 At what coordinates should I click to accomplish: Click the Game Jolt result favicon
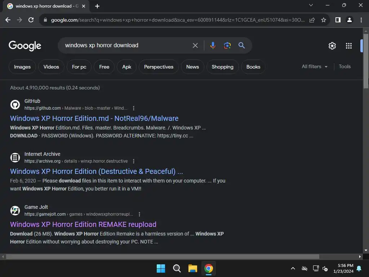(15, 211)
